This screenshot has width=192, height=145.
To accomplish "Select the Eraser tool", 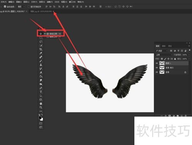I will coord(41,72).
